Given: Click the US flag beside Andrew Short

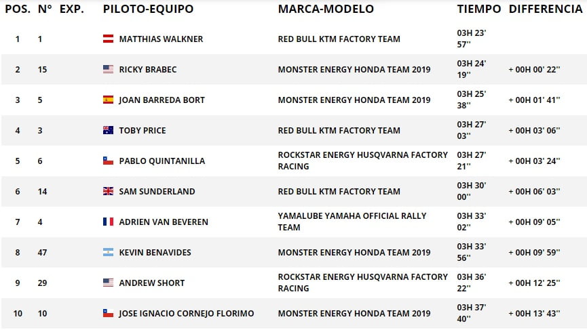Looking at the screenshot, I should 108,283.
